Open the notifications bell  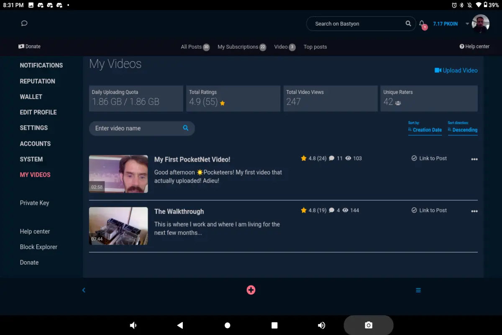pos(422,24)
